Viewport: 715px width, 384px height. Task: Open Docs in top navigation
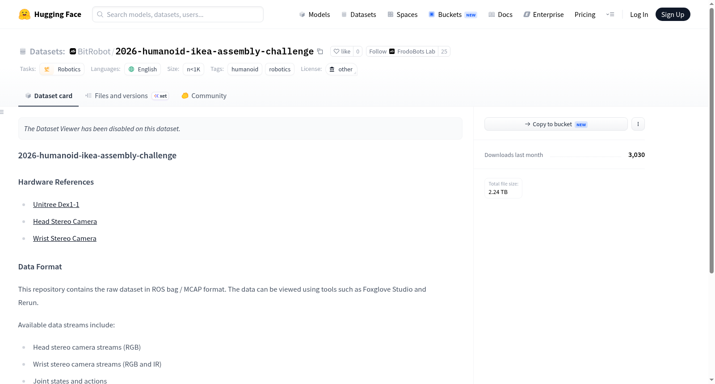pos(500,14)
